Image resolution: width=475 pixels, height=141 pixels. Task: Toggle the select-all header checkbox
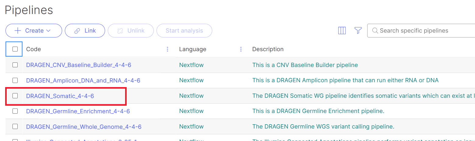15,49
